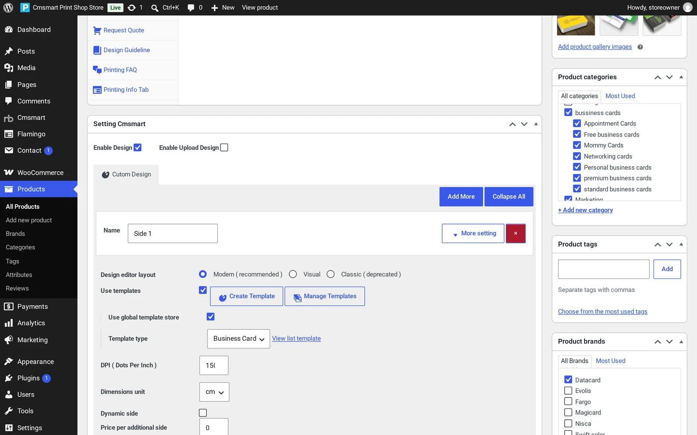Open the Printing Info Tab
Image resolution: width=697 pixels, height=435 pixels.
126,90
